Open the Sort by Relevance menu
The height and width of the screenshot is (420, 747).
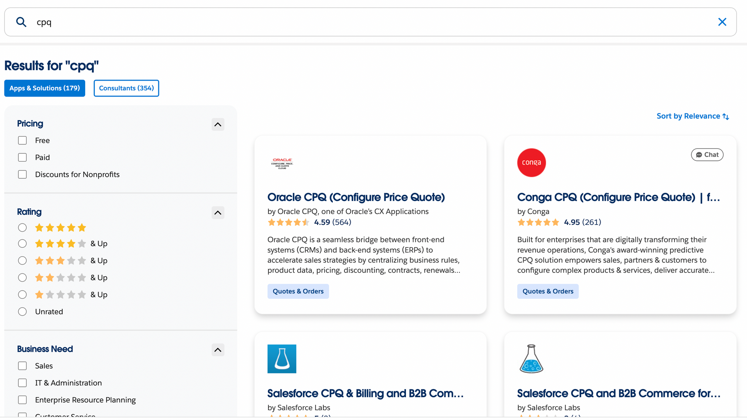693,116
